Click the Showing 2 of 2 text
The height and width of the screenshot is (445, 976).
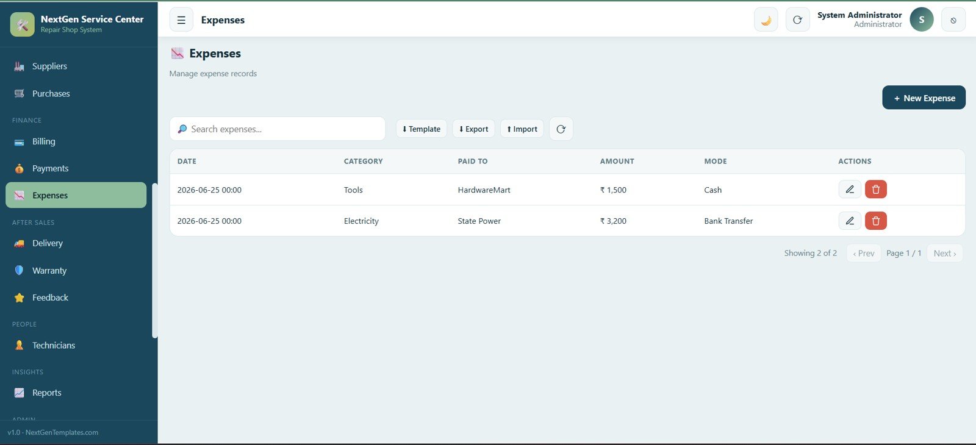(811, 253)
